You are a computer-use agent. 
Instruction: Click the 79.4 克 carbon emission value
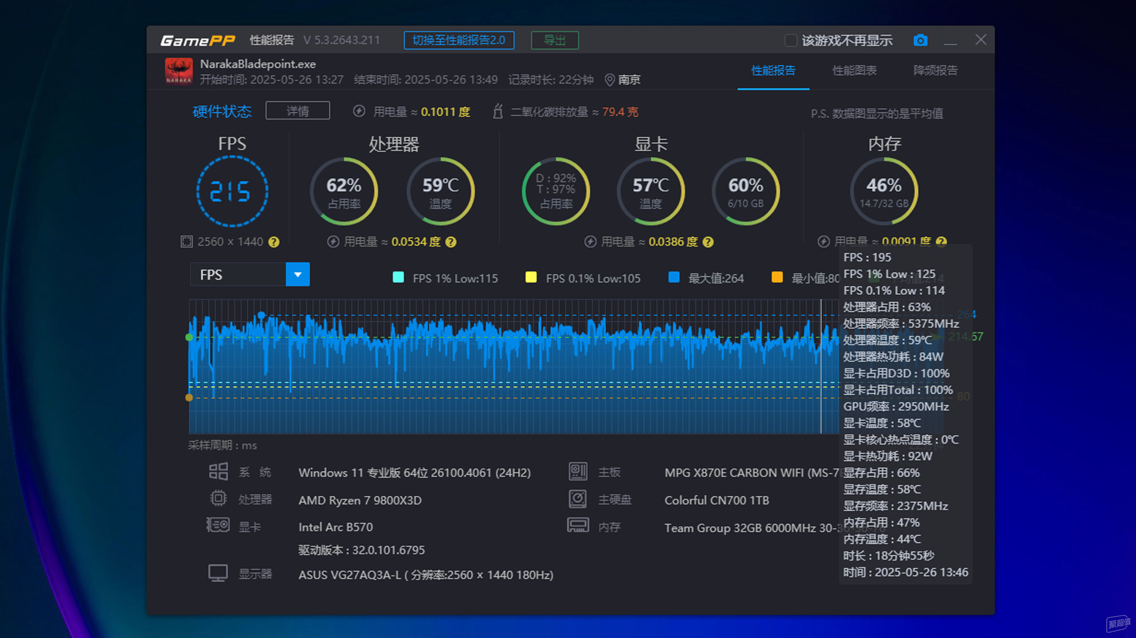point(620,112)
